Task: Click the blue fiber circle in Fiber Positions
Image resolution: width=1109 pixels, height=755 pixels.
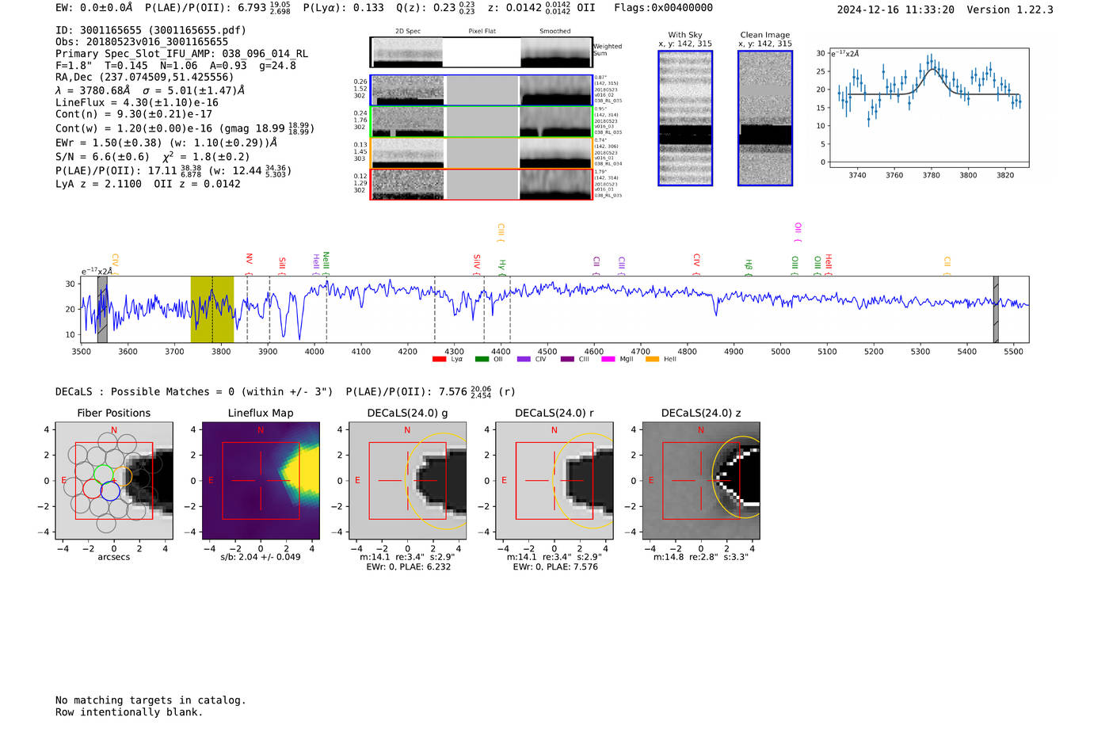Action: pos(110,491)
